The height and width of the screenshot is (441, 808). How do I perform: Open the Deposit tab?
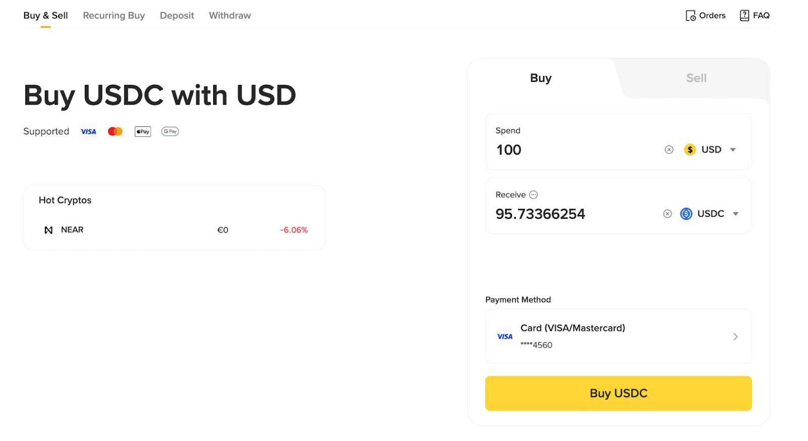177,16
